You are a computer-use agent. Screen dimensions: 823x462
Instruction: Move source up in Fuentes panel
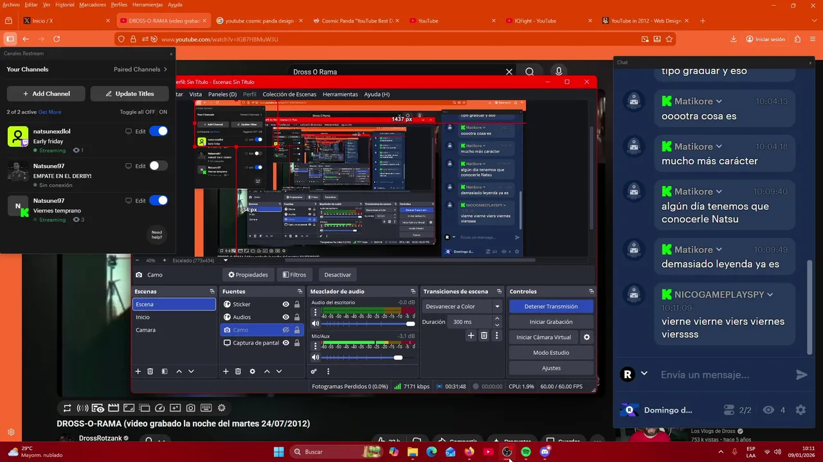[267, 371]
